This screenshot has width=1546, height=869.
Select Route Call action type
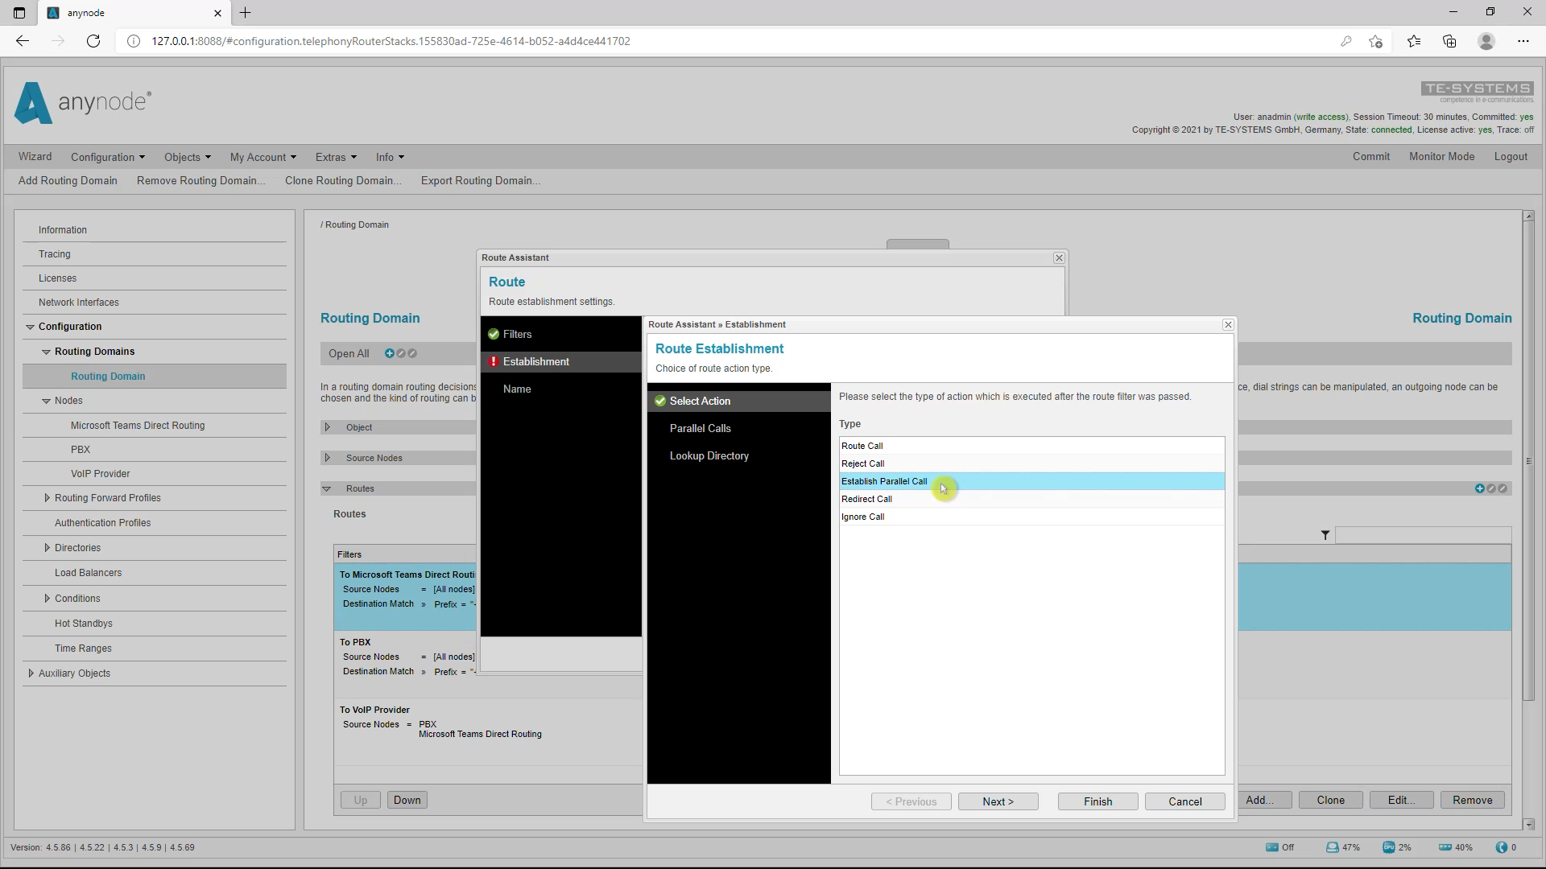click(x=1031, y=446)
